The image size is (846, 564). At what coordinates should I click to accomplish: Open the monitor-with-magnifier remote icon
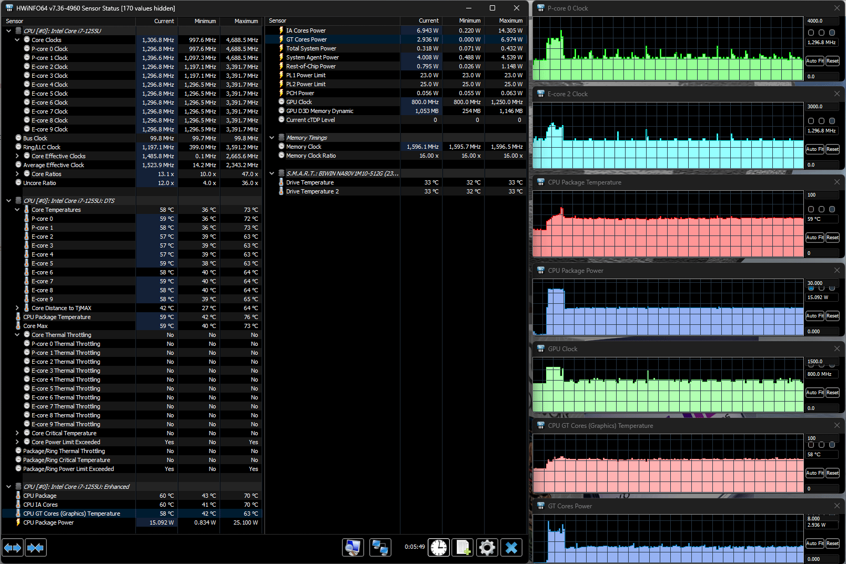(x=352, y=548)
